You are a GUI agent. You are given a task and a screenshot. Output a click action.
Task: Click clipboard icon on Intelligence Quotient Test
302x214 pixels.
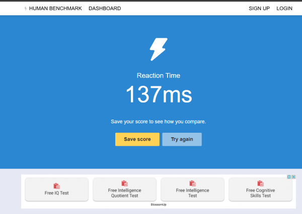[x=125, y=183]
